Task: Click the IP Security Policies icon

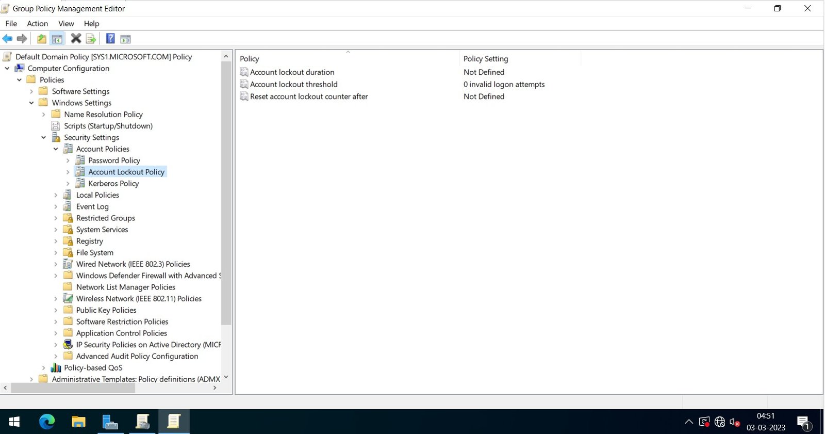Action: pos(68,344)
